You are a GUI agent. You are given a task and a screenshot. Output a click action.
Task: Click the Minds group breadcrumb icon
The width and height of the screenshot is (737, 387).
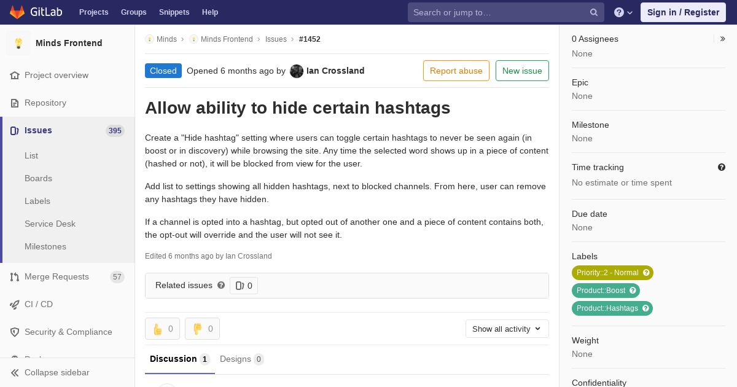tap(149, 39)
